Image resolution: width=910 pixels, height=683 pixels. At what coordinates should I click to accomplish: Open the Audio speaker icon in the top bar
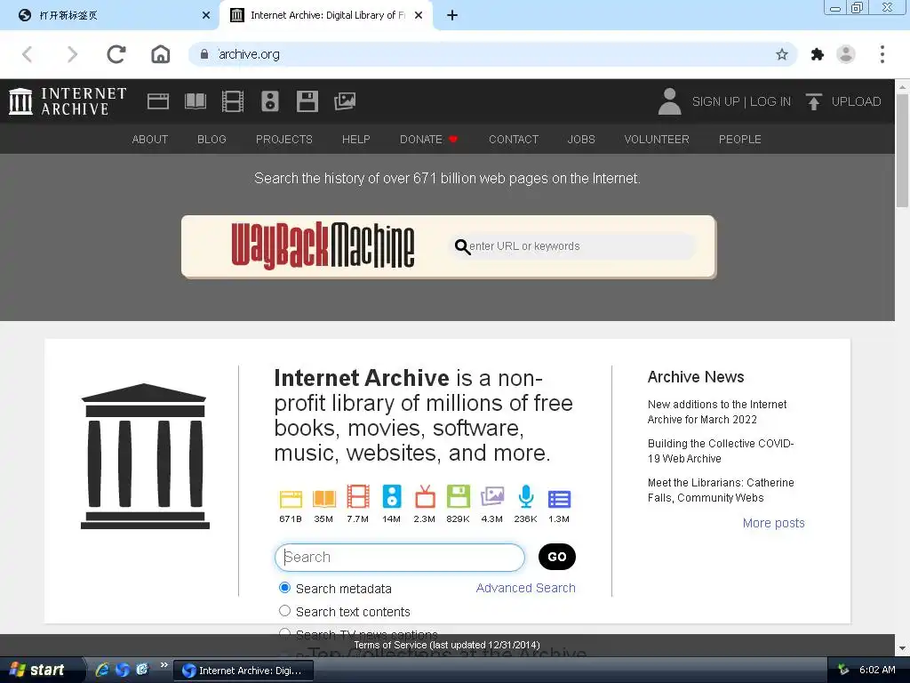tap(270, 101)
